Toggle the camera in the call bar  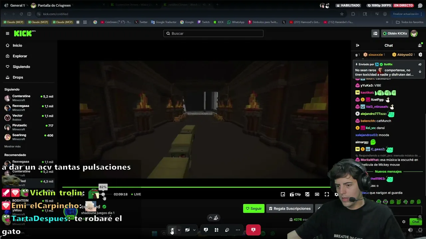(188, 230)
